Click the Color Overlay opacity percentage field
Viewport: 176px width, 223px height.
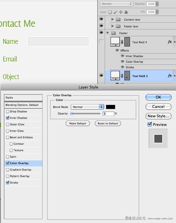coord(108,114)
